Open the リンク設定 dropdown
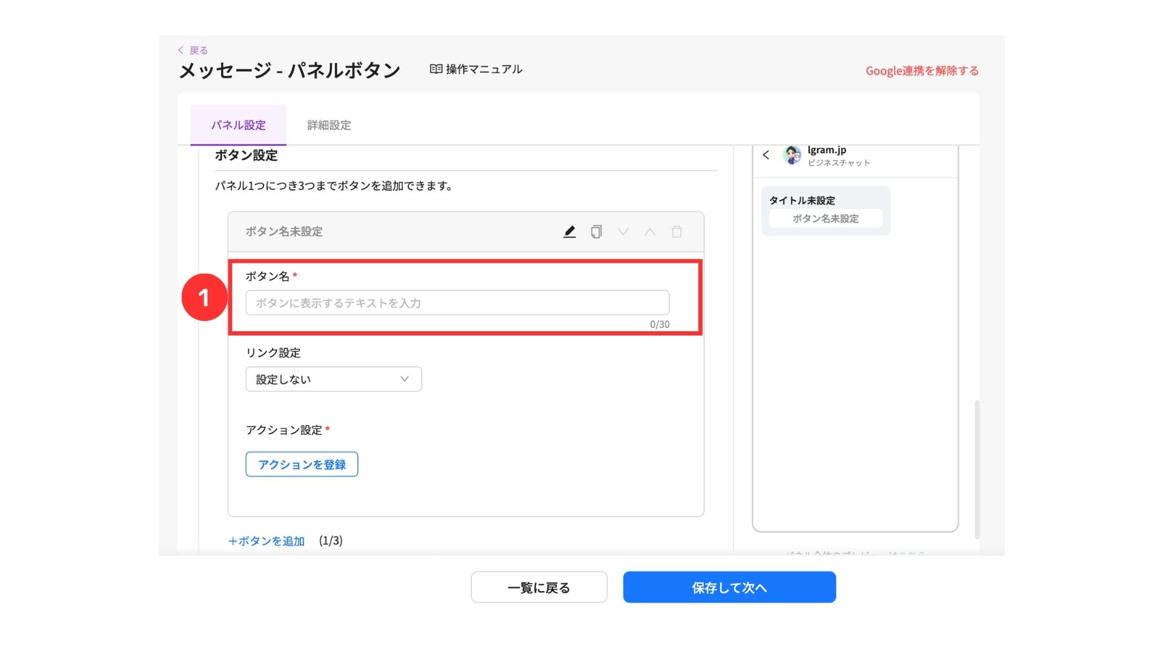1163x654 pixels. tap(333, 379)
